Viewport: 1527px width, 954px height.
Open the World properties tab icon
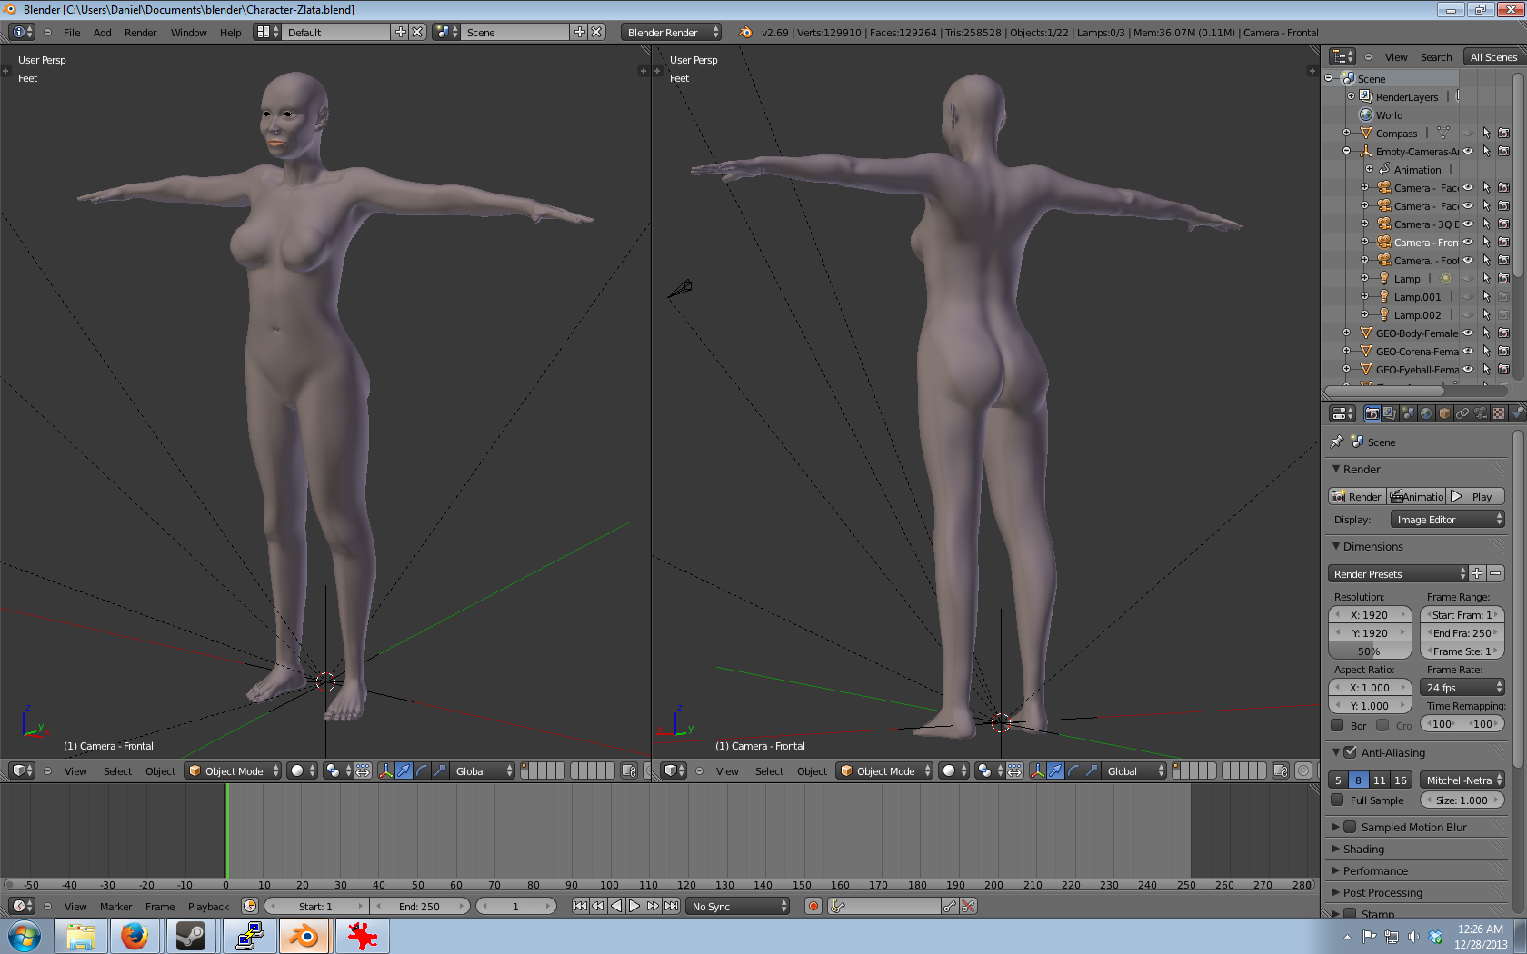(1426, 413)
